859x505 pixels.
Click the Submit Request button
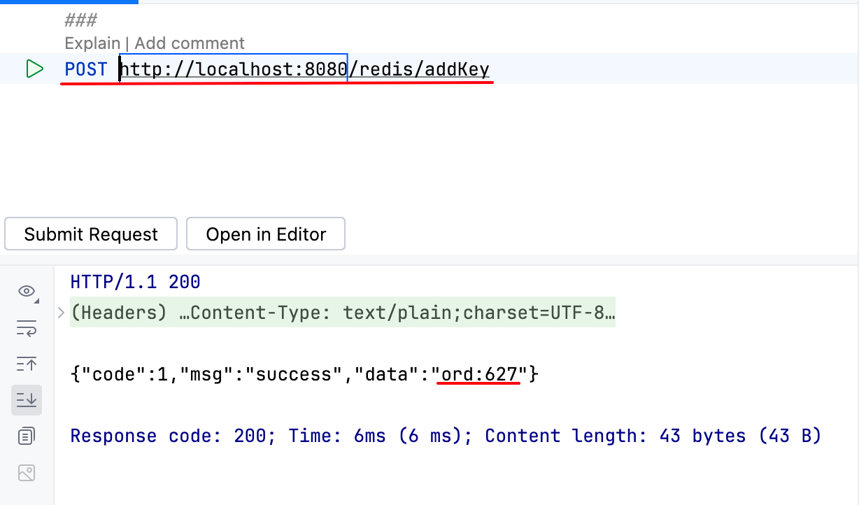pos(91,234)
